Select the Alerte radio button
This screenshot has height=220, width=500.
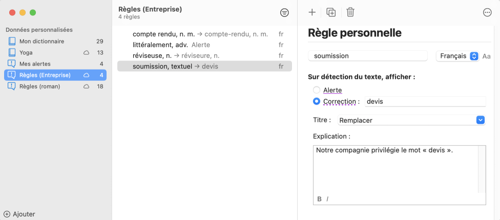pyautogui.click(x=317, y=90)
